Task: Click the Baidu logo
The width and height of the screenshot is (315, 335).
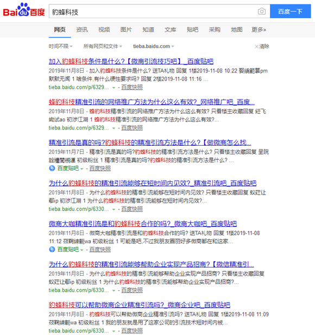Action: coord(24,10)
